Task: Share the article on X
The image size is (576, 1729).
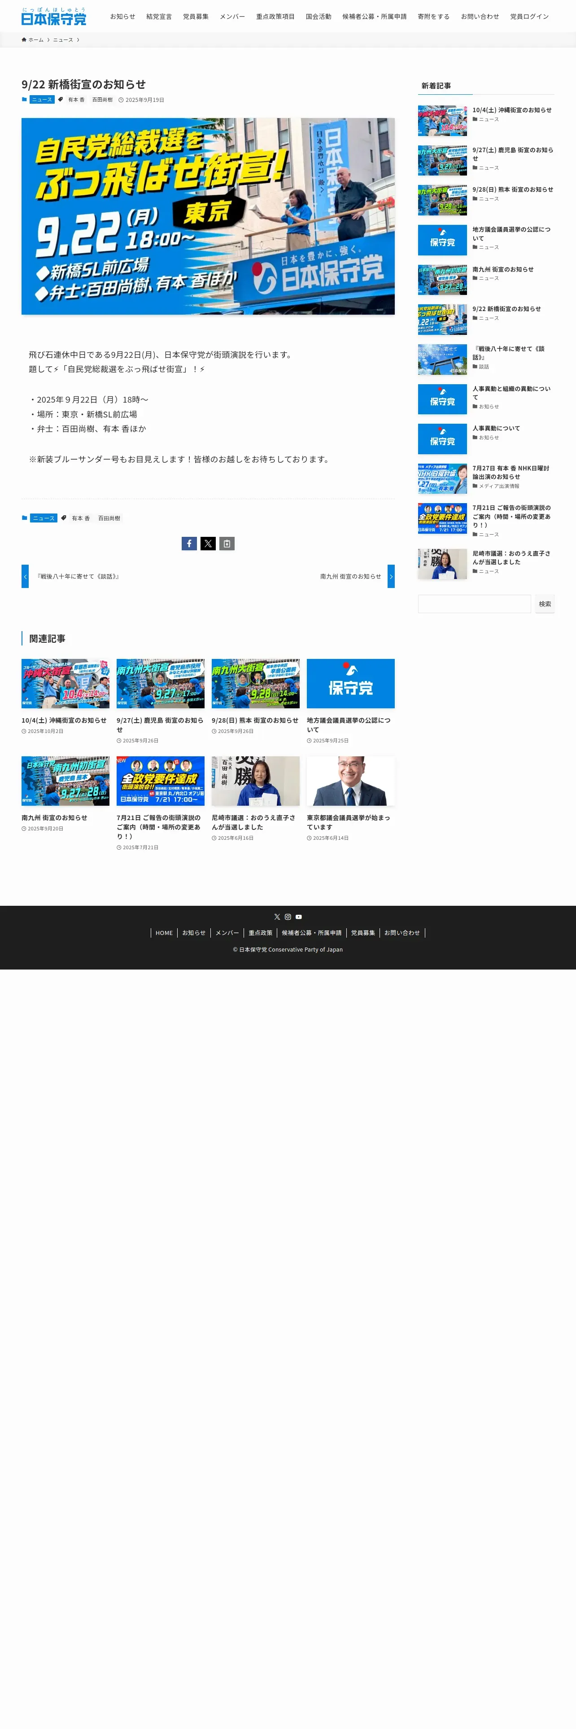Action: pyautogui.click(x=208, y=544)
